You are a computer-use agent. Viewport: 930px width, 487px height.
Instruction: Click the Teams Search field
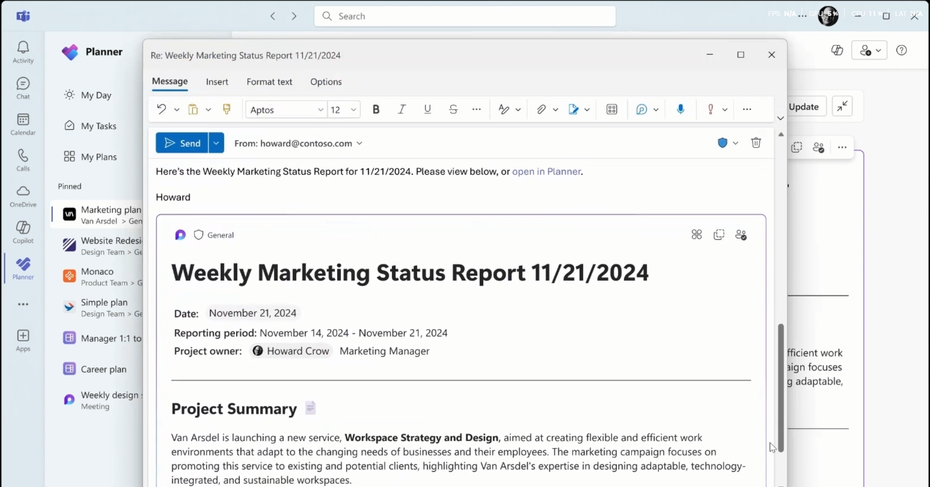point(465,16)
